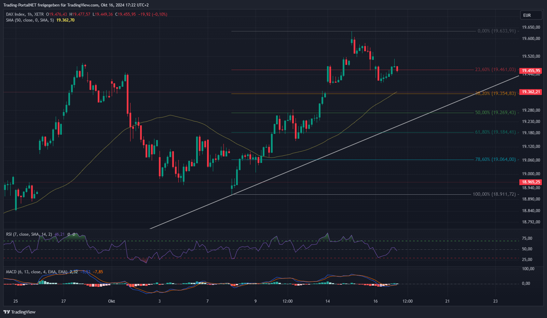
Task: Click price axis label 19.230,00
Action: tap(531, 122)
